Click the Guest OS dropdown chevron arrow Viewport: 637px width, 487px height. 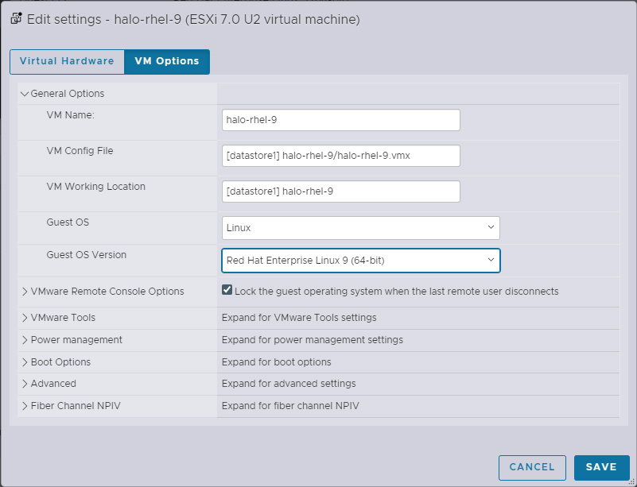pyautogui.click(x=490, y=228)
